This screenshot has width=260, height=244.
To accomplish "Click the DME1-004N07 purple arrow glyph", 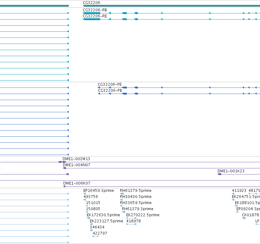I will [64, 168].
